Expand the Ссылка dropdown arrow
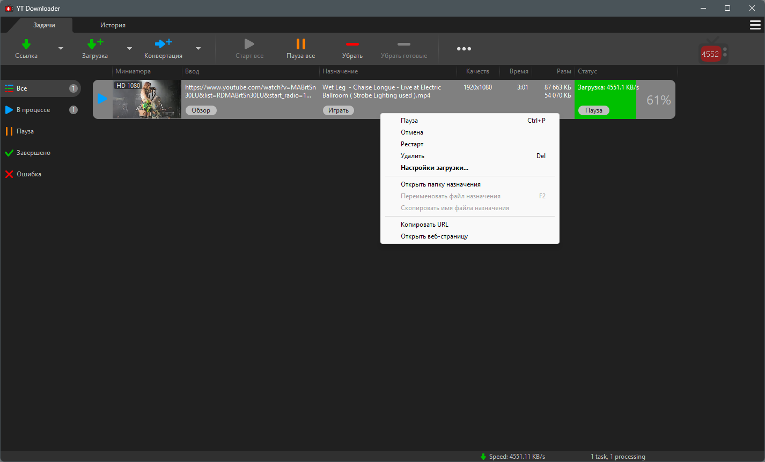 click(61, 49)
